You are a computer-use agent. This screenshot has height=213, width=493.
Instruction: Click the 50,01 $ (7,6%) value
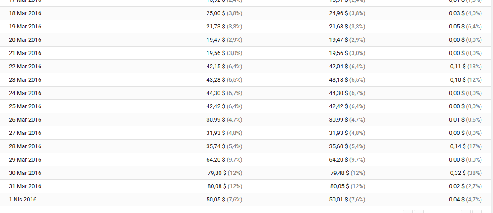point(347,200)
